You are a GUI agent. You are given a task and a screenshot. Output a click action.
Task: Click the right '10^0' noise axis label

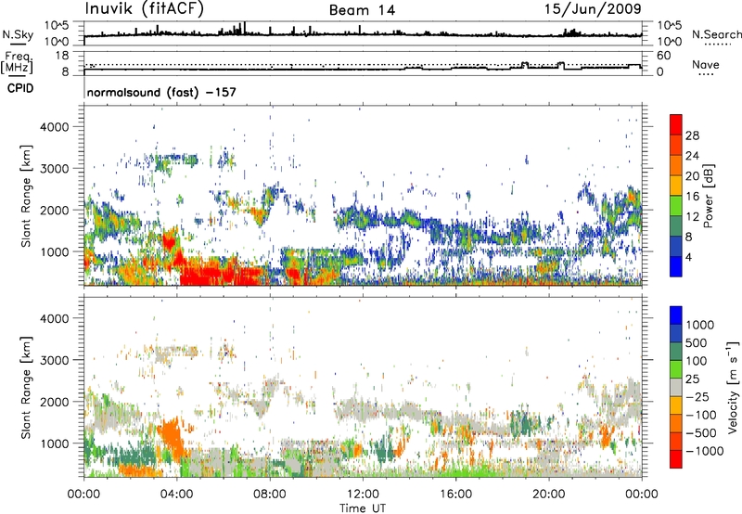[x=670, y=42]
